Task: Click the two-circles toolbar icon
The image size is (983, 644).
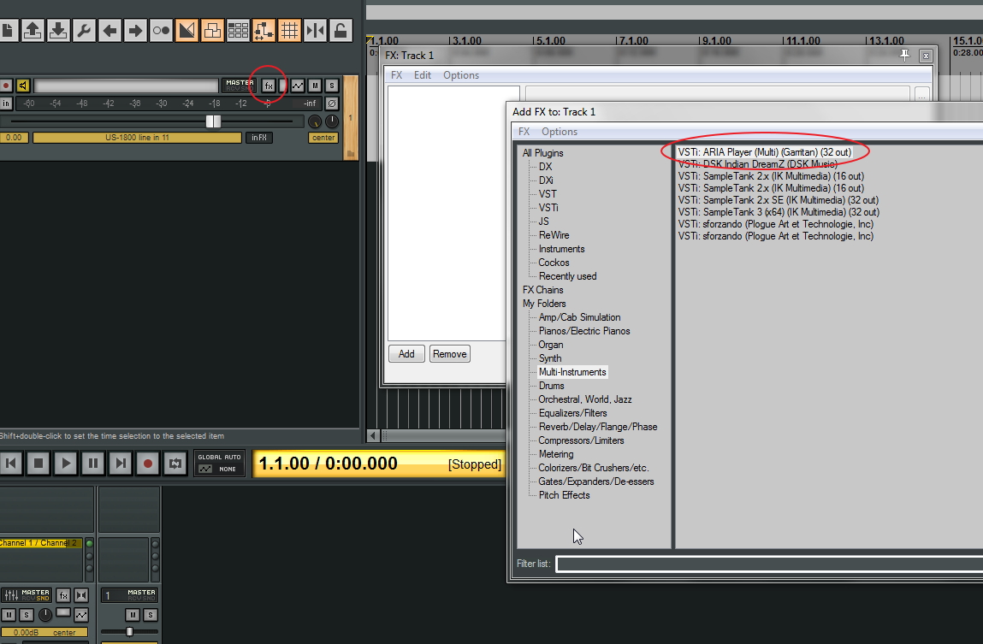Action: tap(161, 30)
